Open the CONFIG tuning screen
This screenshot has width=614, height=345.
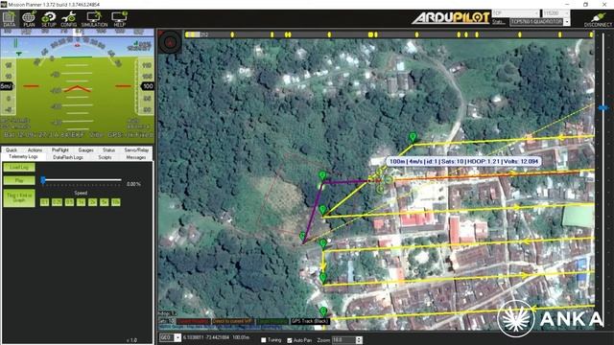pyautogui.click(x=69, y=19)
